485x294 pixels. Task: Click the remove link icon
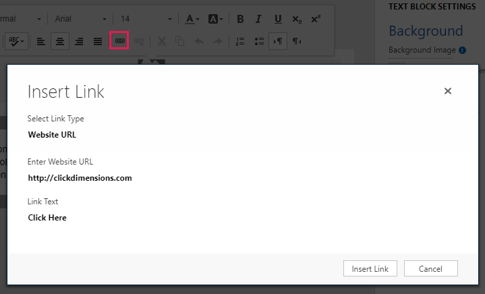pos(139,41)
